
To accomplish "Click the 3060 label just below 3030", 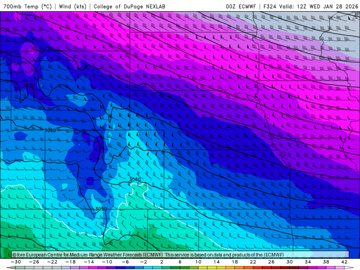I will pos(50,130).
